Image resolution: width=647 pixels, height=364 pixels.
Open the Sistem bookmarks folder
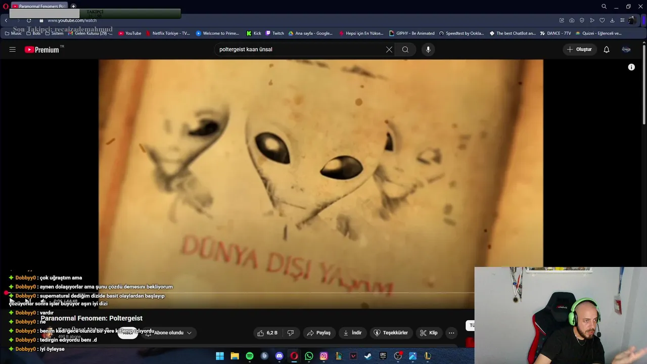54,33
